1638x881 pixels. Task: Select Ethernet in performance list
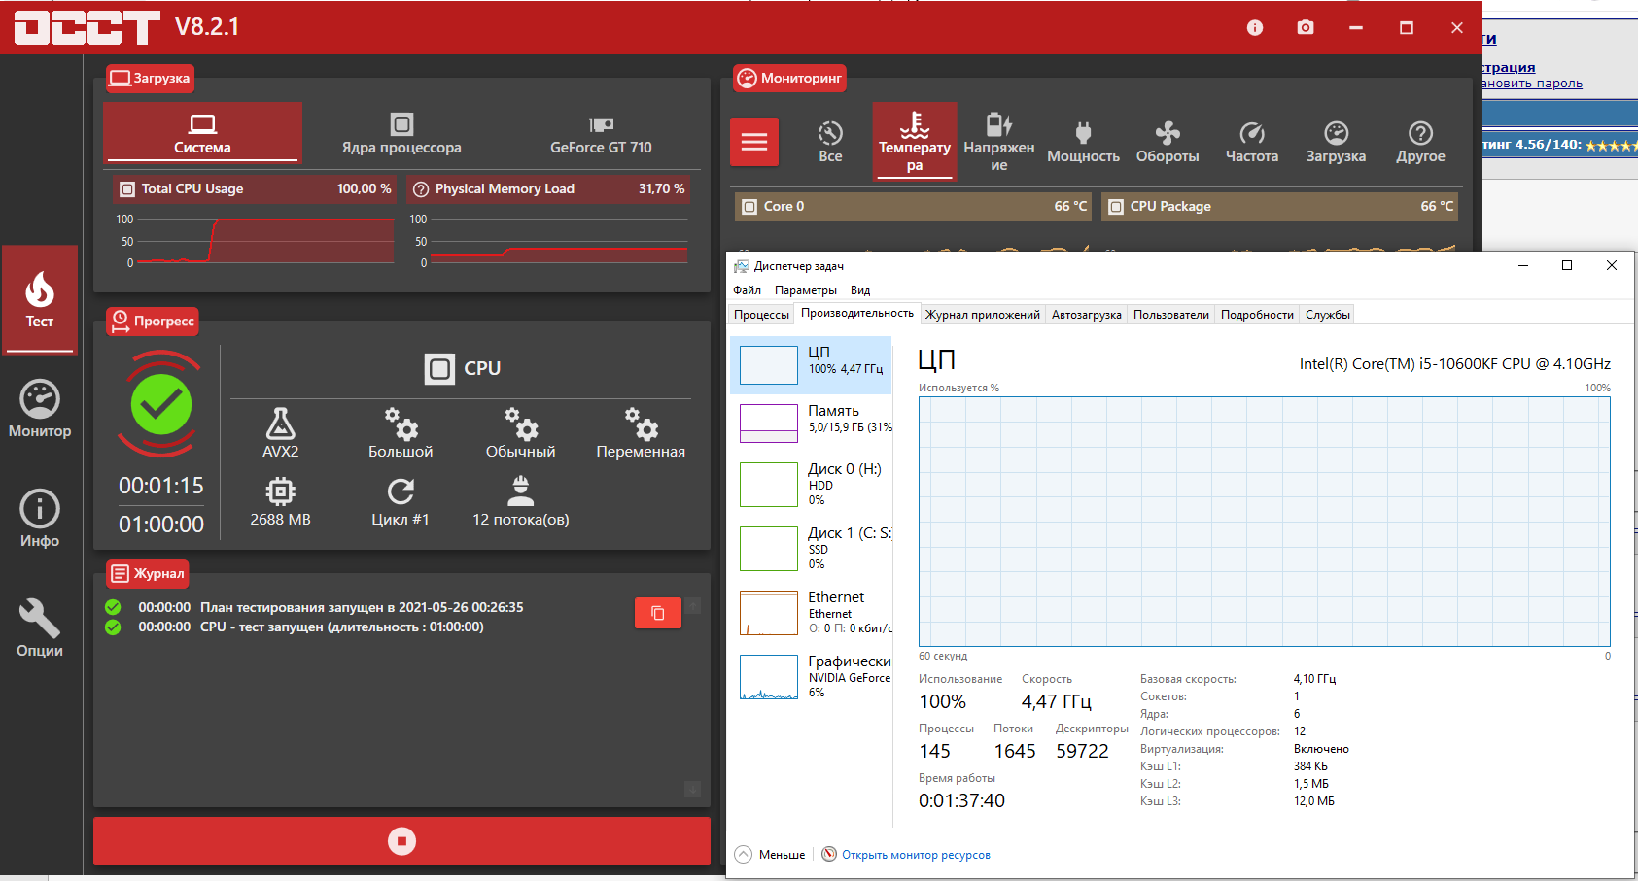(811, 612)
